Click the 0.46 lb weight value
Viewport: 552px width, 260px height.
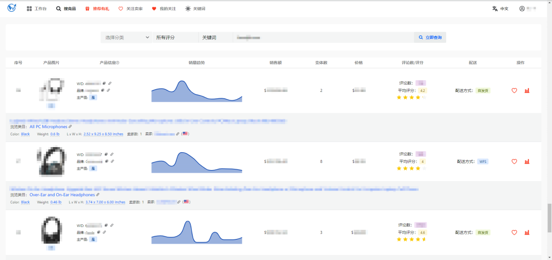(x=56, y=202)
